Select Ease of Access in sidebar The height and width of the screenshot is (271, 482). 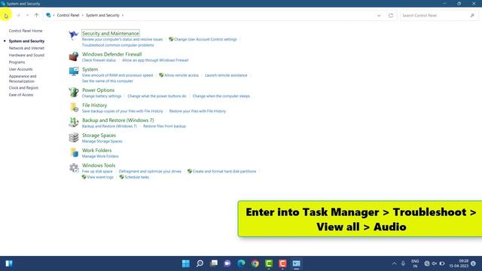coord(21,95)
